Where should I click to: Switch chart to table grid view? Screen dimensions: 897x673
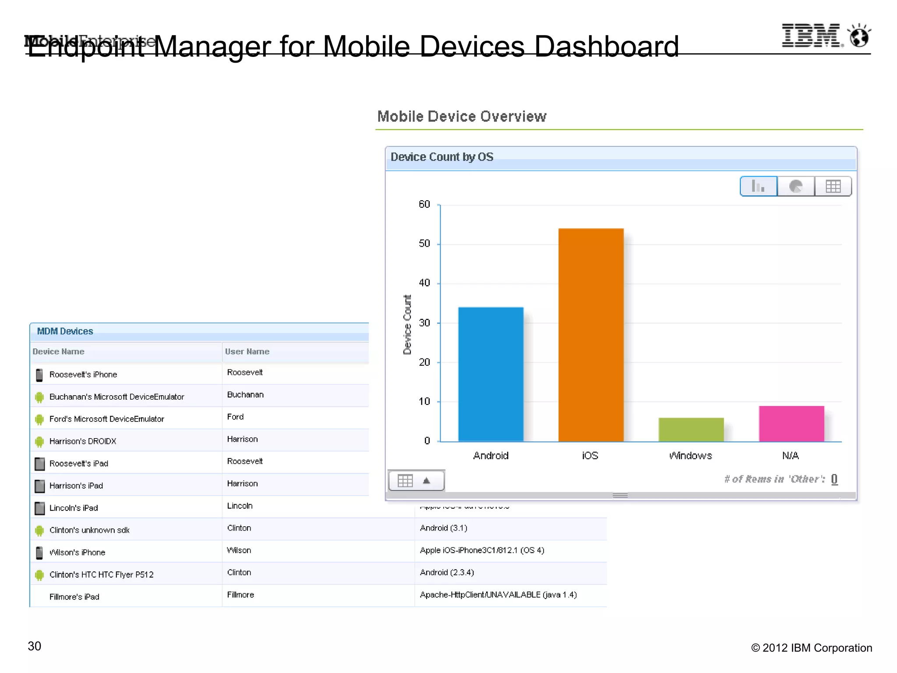coord(833,186)
